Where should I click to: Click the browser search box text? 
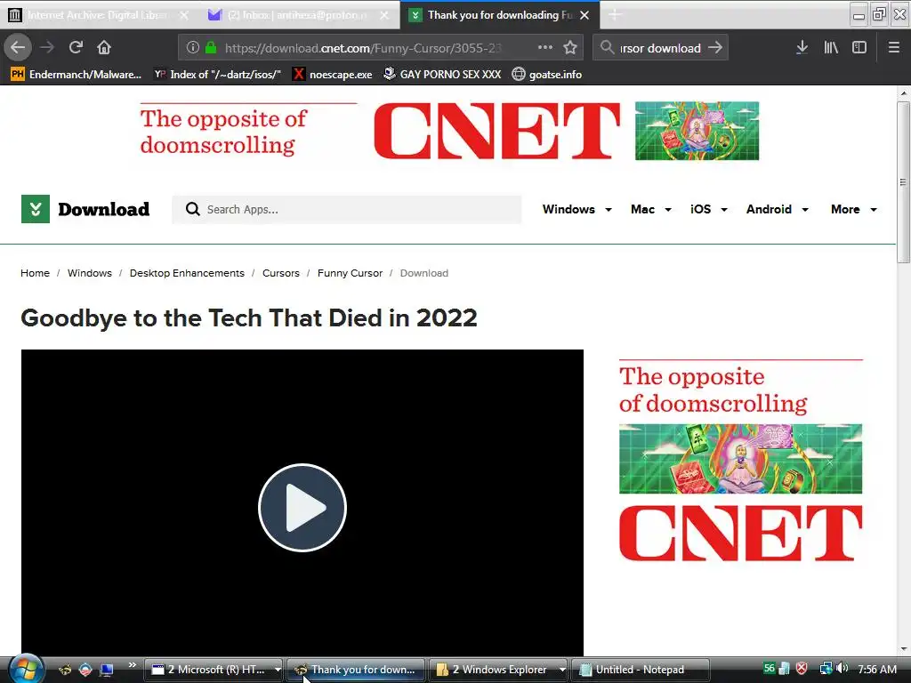[661, 48]
